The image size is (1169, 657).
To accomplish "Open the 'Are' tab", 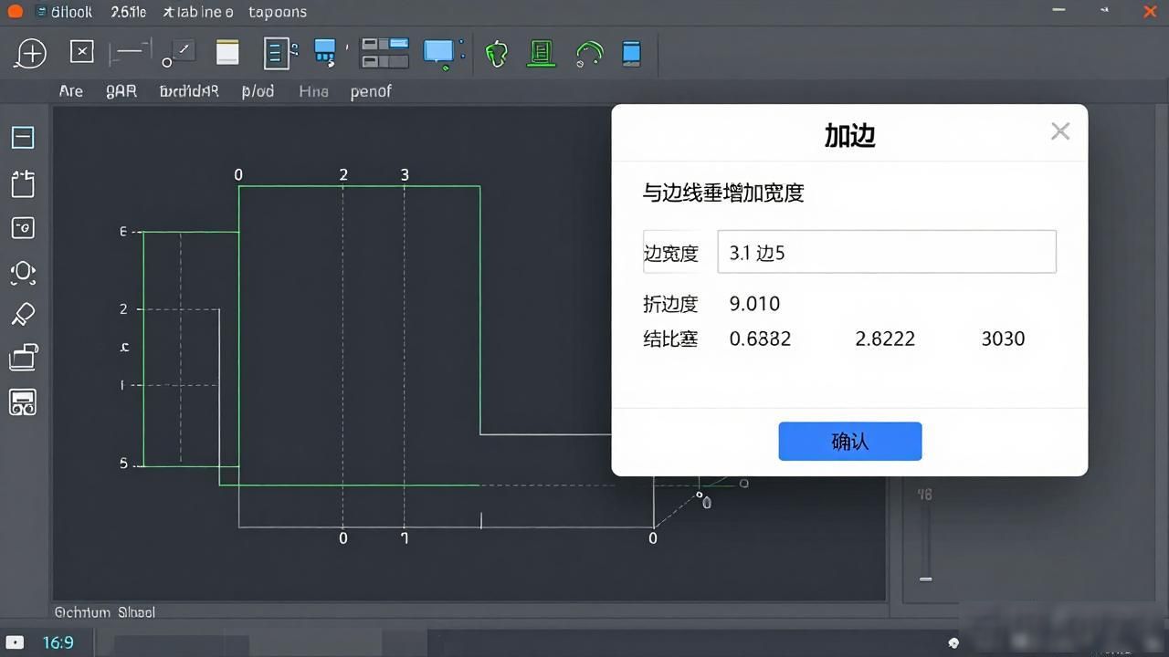I will tap(71, 91).
